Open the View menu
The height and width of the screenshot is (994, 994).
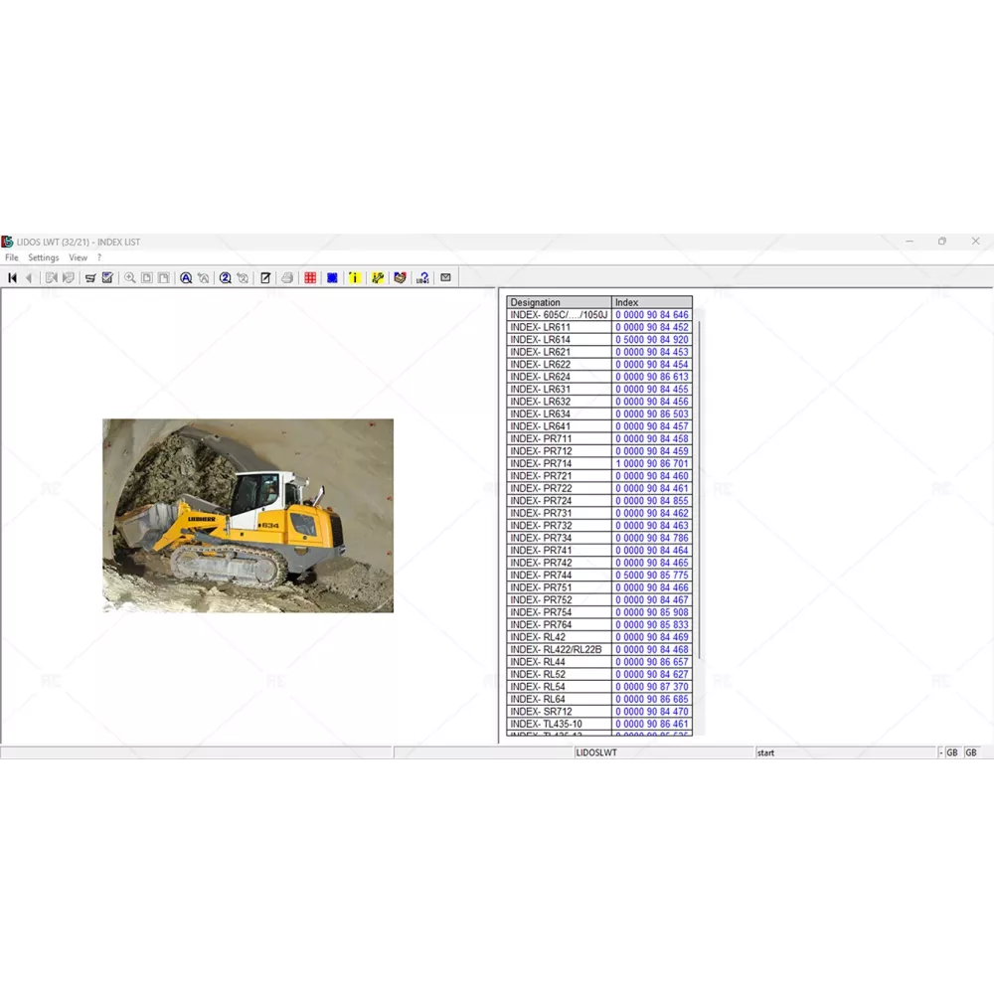point(78,257)
